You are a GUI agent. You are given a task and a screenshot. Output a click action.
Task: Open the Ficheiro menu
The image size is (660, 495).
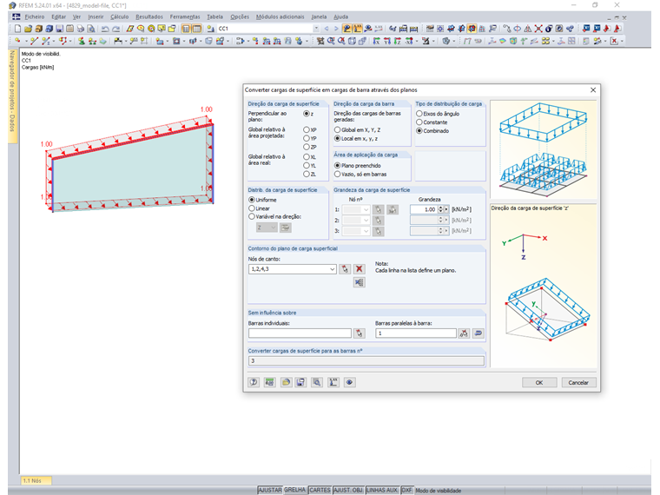click(35, 16)
